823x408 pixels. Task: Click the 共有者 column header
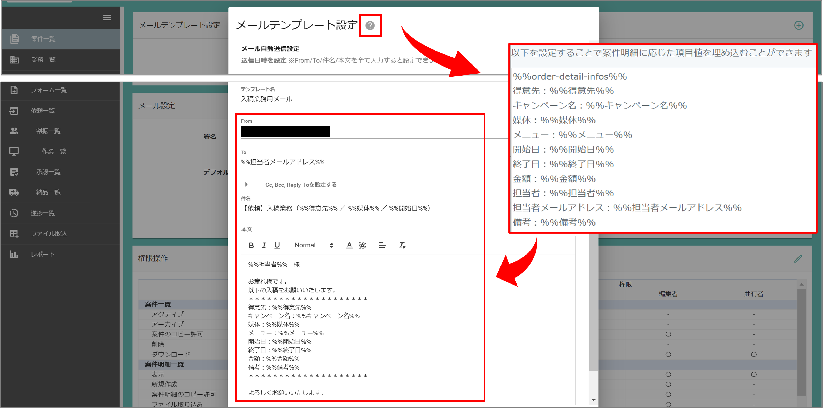754,294
